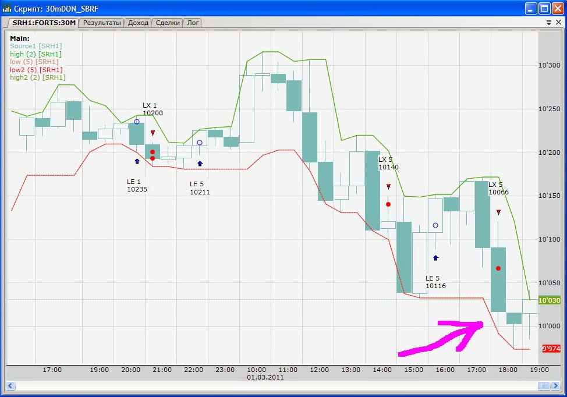Close the tab panel with the X icon

coord(558,23)
